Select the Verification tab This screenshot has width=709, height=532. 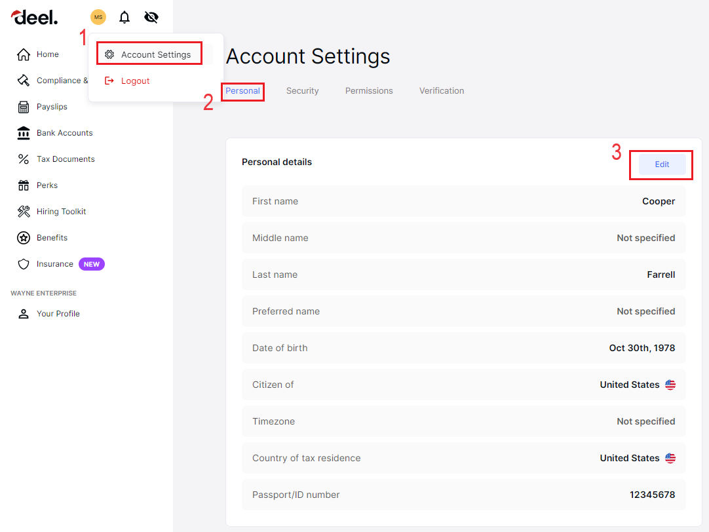(441, 90)
